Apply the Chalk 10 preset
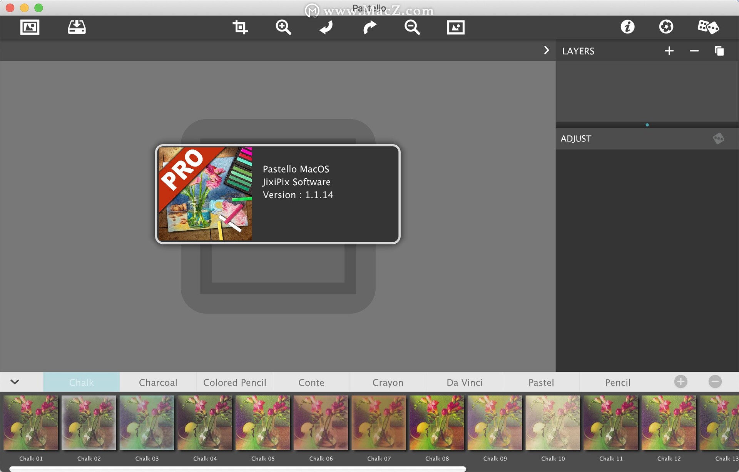 click(x=553, y=423)
